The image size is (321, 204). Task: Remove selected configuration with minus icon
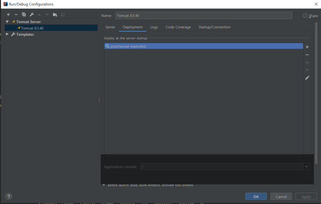pyautogui.click(x=16, y=15)
